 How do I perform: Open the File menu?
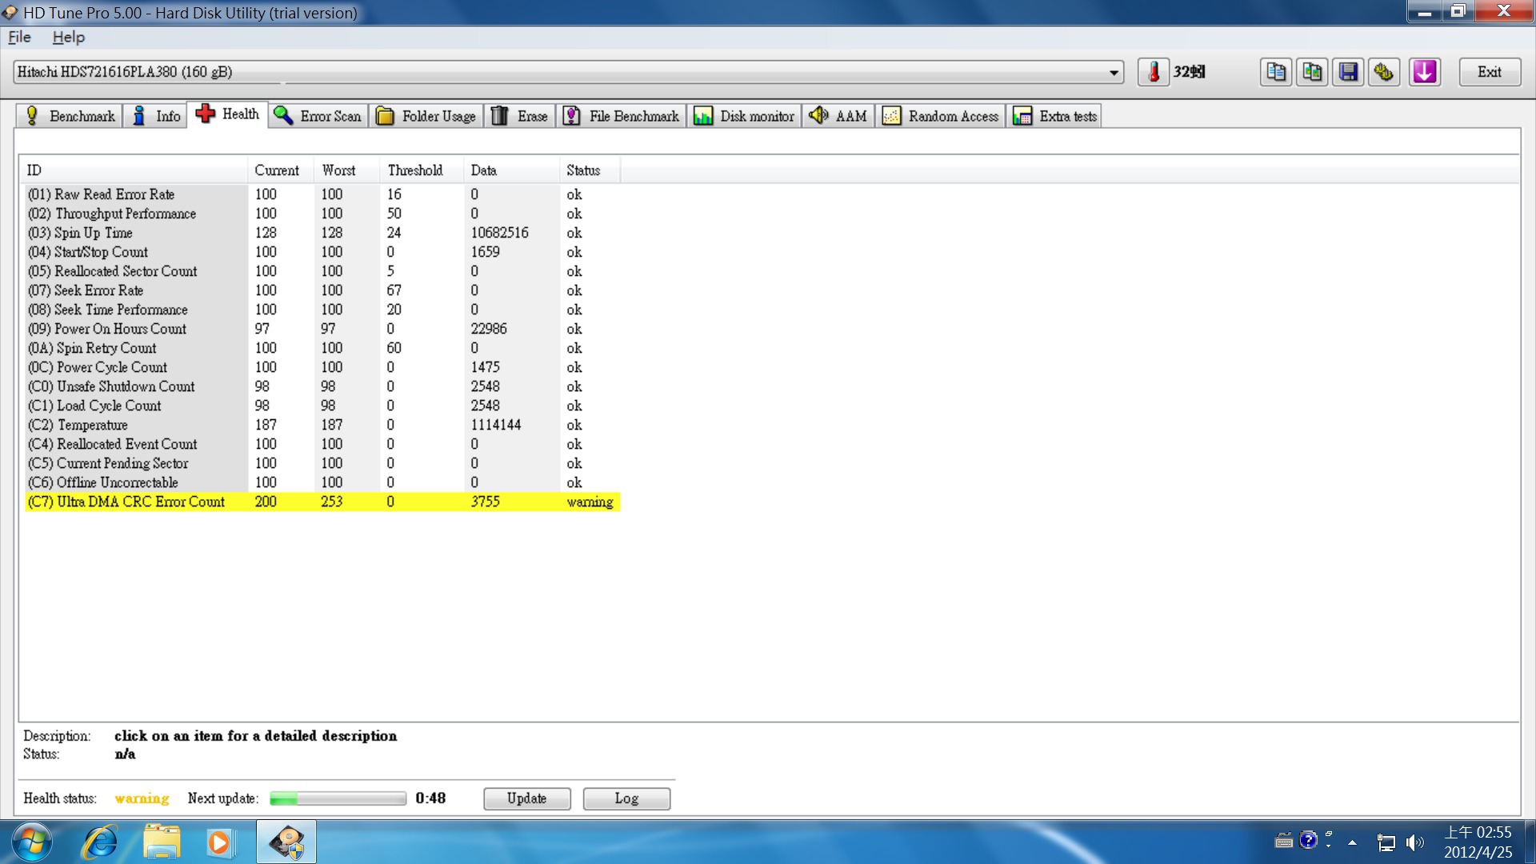19,37
